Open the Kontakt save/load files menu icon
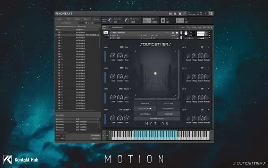The image size is (268, 168). tap(171, 14)
